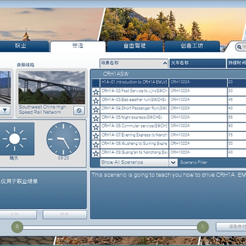Click CRH1022A in the CRH1A-02 row
Image resolution: width=246 pixels, height=246 pixels.
pos(180,91)
